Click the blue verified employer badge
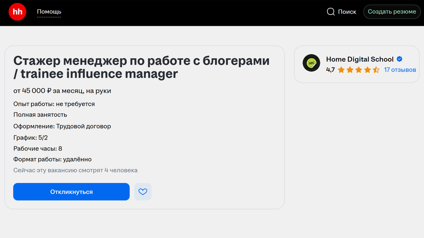 pyautogui.click(x=399, y=59)
